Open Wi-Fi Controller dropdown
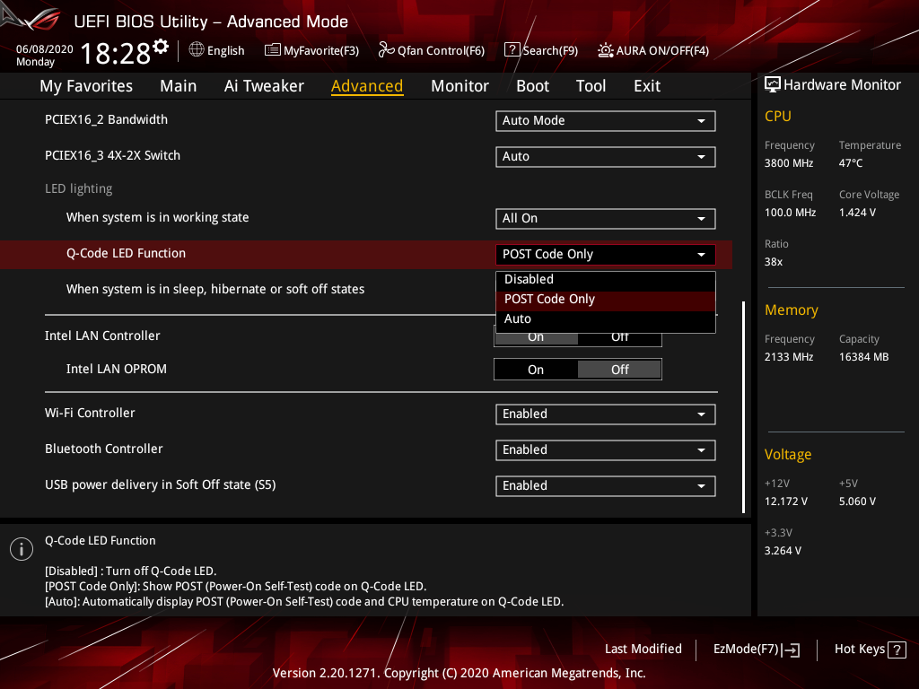The height and width of the screenshot is (689, 919). pos(606,414)
